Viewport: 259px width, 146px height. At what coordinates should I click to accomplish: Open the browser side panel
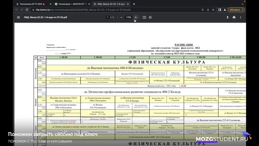tap(219, 10)
